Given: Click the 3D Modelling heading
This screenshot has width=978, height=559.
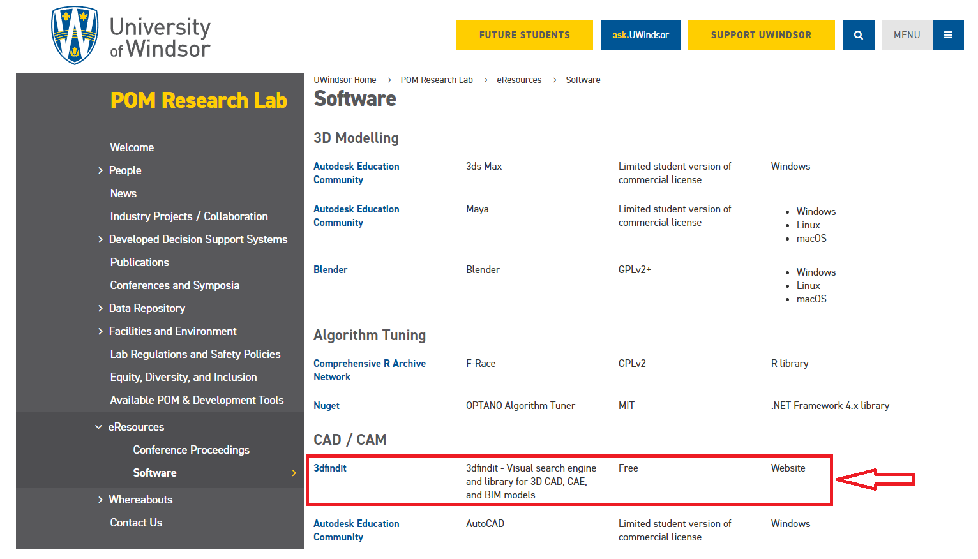Looking at the screenshot, I should (x=356, y=138).
